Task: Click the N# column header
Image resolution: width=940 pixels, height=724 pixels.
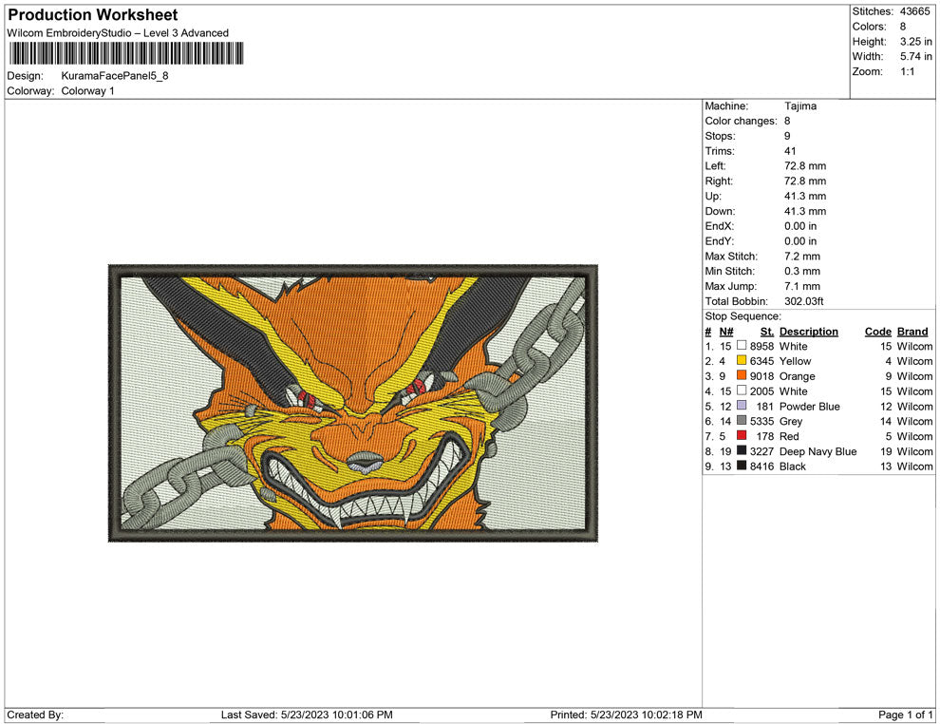Action: (x=726, y=332)
